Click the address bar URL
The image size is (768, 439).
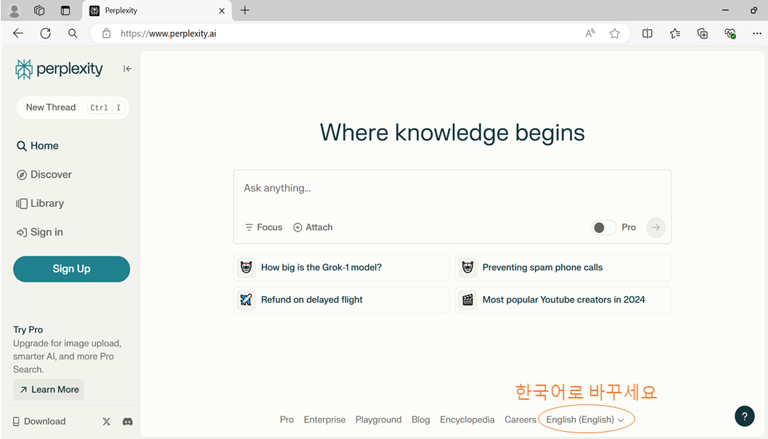(x=168, y=34)
